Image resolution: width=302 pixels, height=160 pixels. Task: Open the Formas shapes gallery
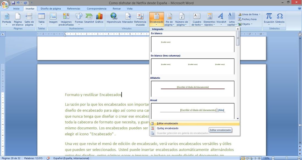[x=79, y=19]
